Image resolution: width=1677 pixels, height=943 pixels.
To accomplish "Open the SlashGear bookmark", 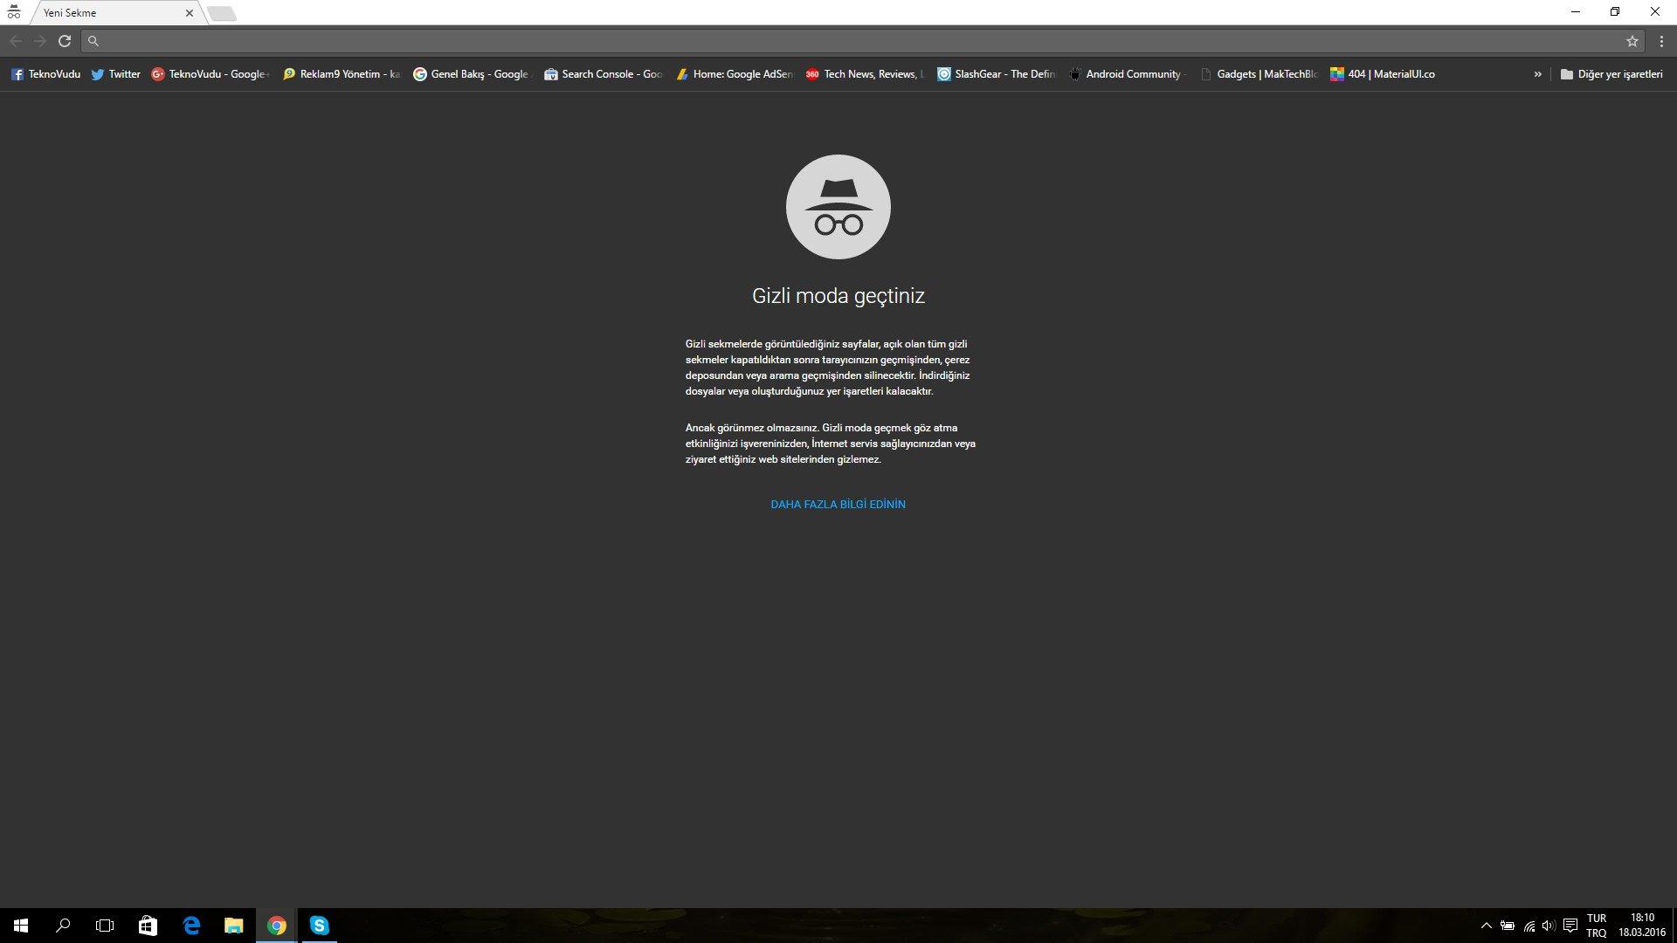I will (x=996, y=74).
